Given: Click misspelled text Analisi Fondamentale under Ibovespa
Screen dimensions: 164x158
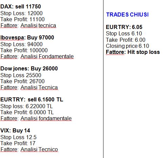Looking at the screenshot, I should pyautogui.click(x=47, y=57).
